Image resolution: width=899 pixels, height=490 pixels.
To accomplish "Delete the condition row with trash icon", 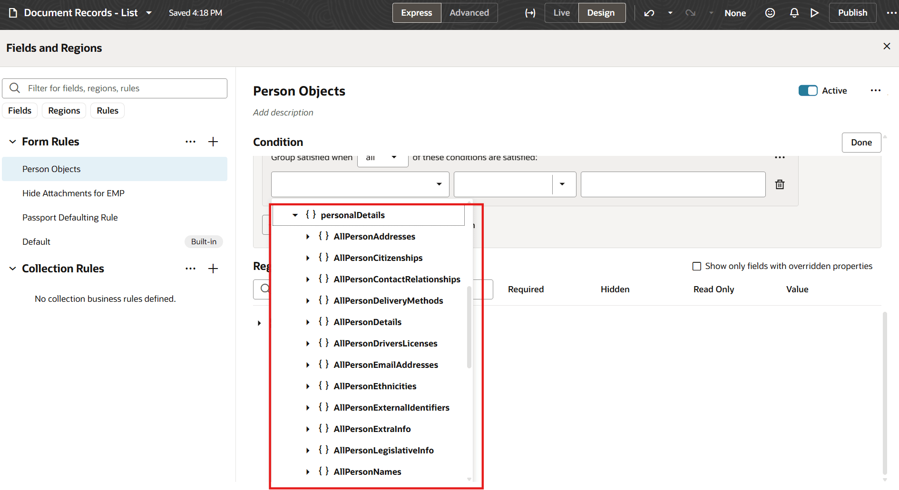I will tap(780, 184).
